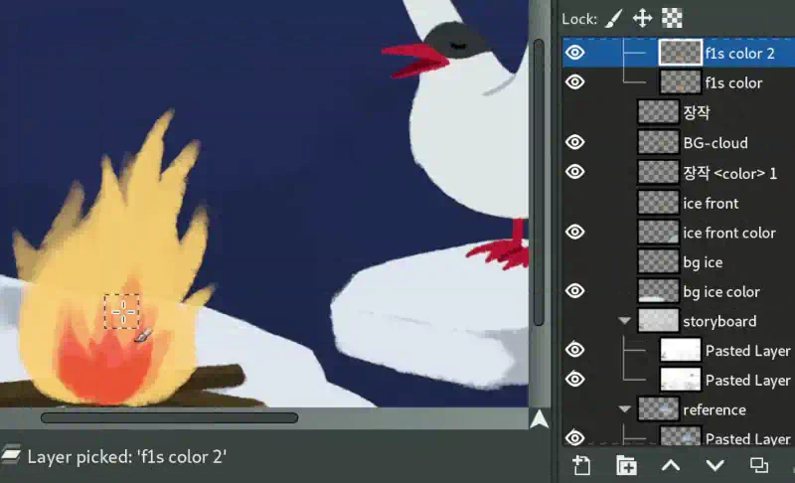
Task: Click the canvas navigation arrow icon
Action: 540,419
